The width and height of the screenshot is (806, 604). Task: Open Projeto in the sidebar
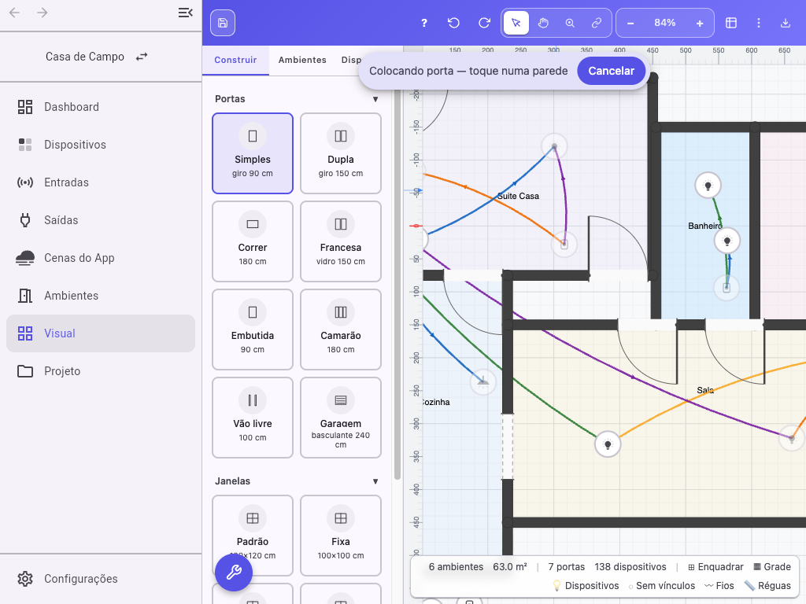(101, 371)
